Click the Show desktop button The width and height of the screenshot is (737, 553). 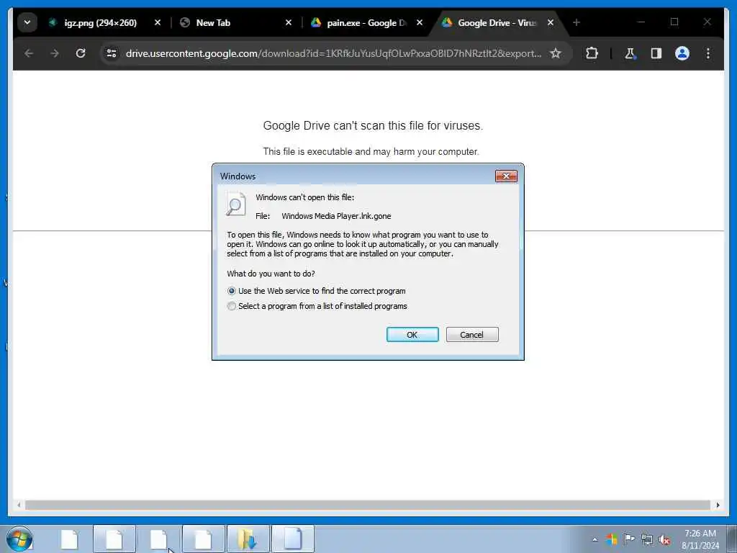732,539
